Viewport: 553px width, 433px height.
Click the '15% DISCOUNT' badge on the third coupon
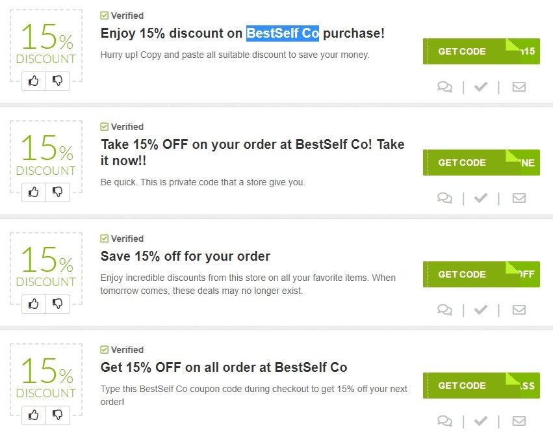[45, 268]
